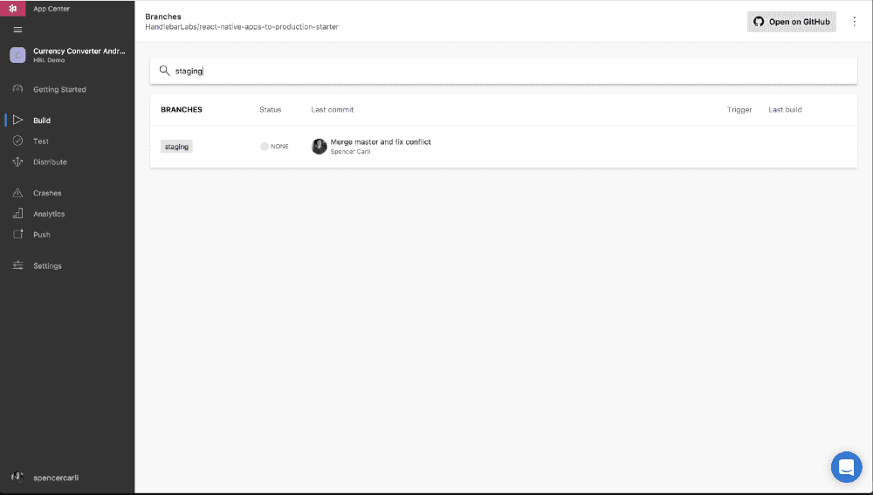Screen dimensions: 873x495
Task: Click the Crashes warning triangle icon
Action: point(17,193)
